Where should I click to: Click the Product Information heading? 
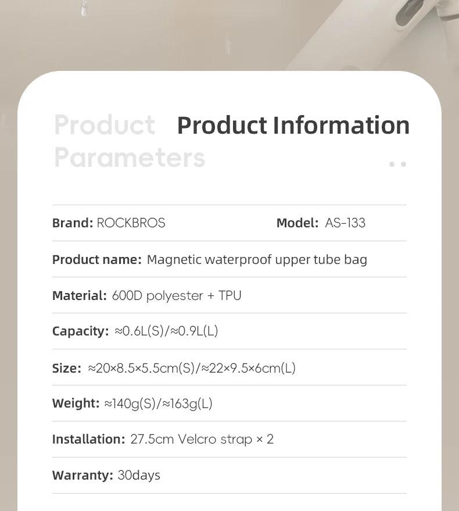pos(293,126)
